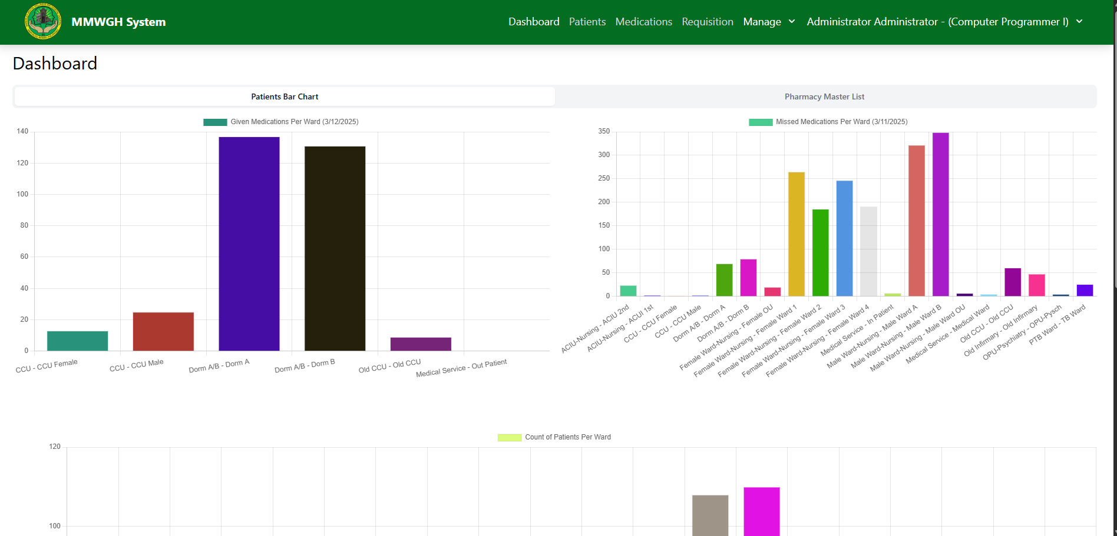Screen dimensions: 1117x536
Task: Click the chevron next to Manage
Action: 792,22
